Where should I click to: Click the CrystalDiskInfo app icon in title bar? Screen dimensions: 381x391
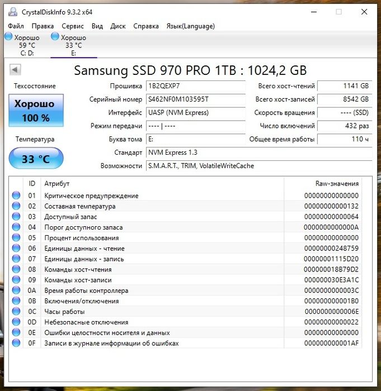(x=13, y=12)
